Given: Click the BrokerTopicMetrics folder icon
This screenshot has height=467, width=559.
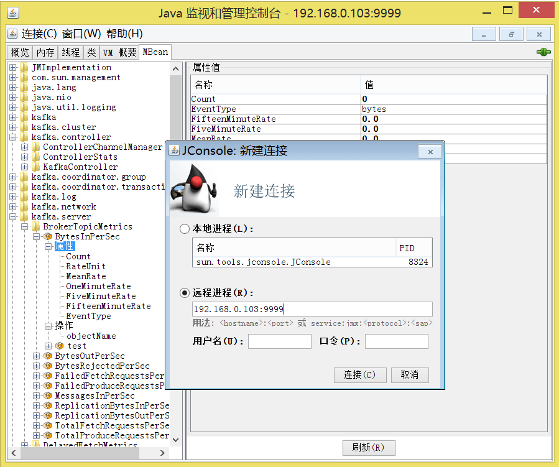Looking at the screenshot, I should 35,226.
